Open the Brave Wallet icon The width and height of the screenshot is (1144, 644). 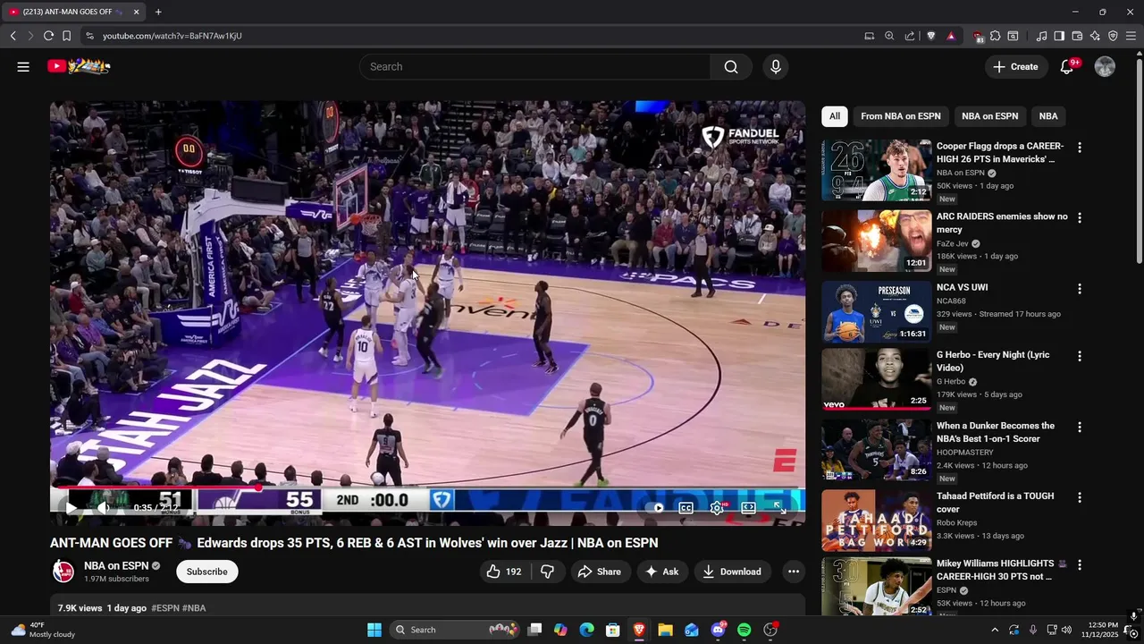coord(1077,36)
